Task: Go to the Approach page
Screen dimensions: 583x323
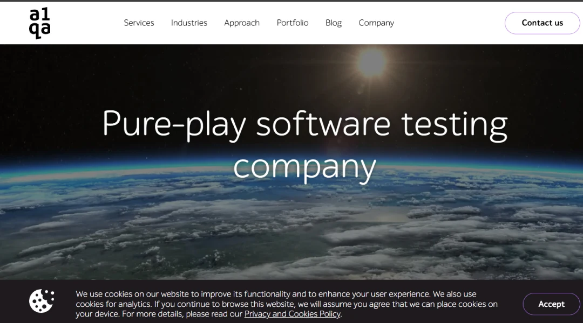Action: pyautogui.click(x=242, y=23)
